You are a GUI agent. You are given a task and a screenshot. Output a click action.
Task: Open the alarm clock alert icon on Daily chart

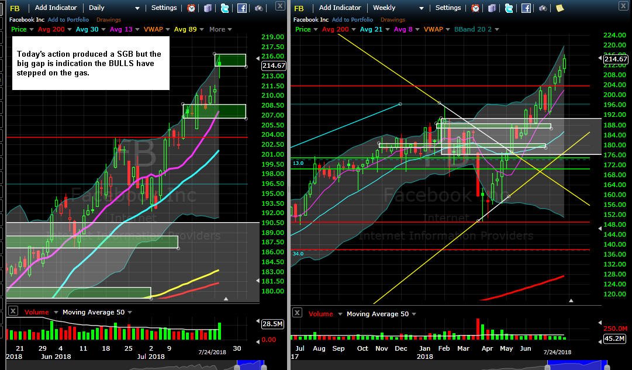(x=191, y=8)
